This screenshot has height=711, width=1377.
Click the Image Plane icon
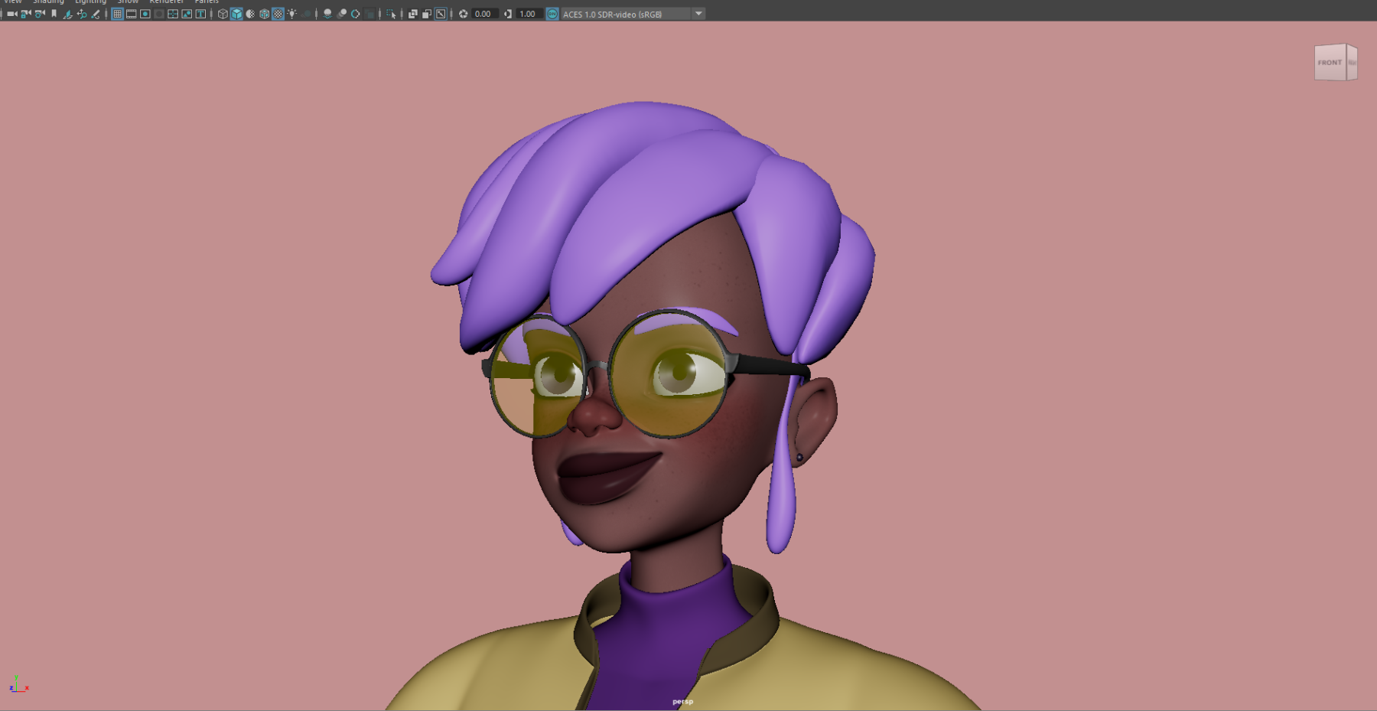[67, 14]
